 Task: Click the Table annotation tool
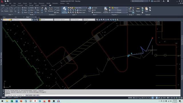pyautogui.click(x=57, y=12)
